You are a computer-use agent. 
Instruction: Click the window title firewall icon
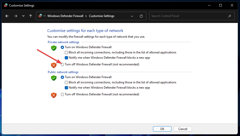coord(5,5)
